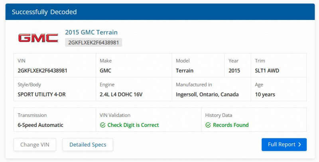Open the 2015 GMC Terrain title link
The height and width of the screenshot is (162, 319).
tap(91, 32)
